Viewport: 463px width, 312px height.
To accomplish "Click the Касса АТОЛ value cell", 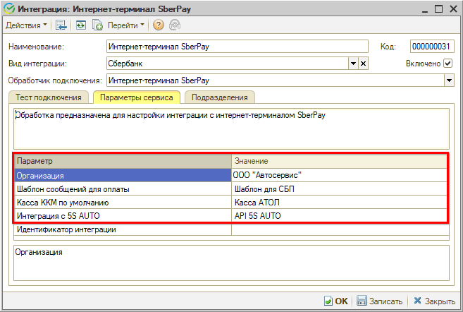I will pos(339,203).
